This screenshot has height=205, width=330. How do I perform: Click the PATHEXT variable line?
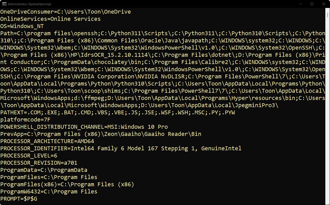point(118,113)
